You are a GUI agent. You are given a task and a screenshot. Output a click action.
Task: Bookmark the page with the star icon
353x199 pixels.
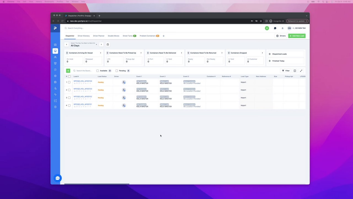tap(261, 21)
